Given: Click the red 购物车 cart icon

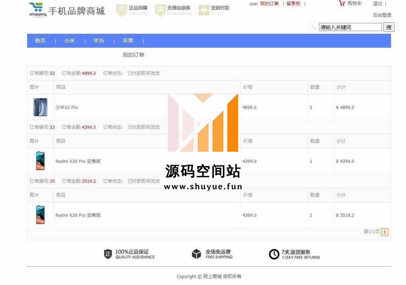Looking at the screenshot, I should pos(342,3).
